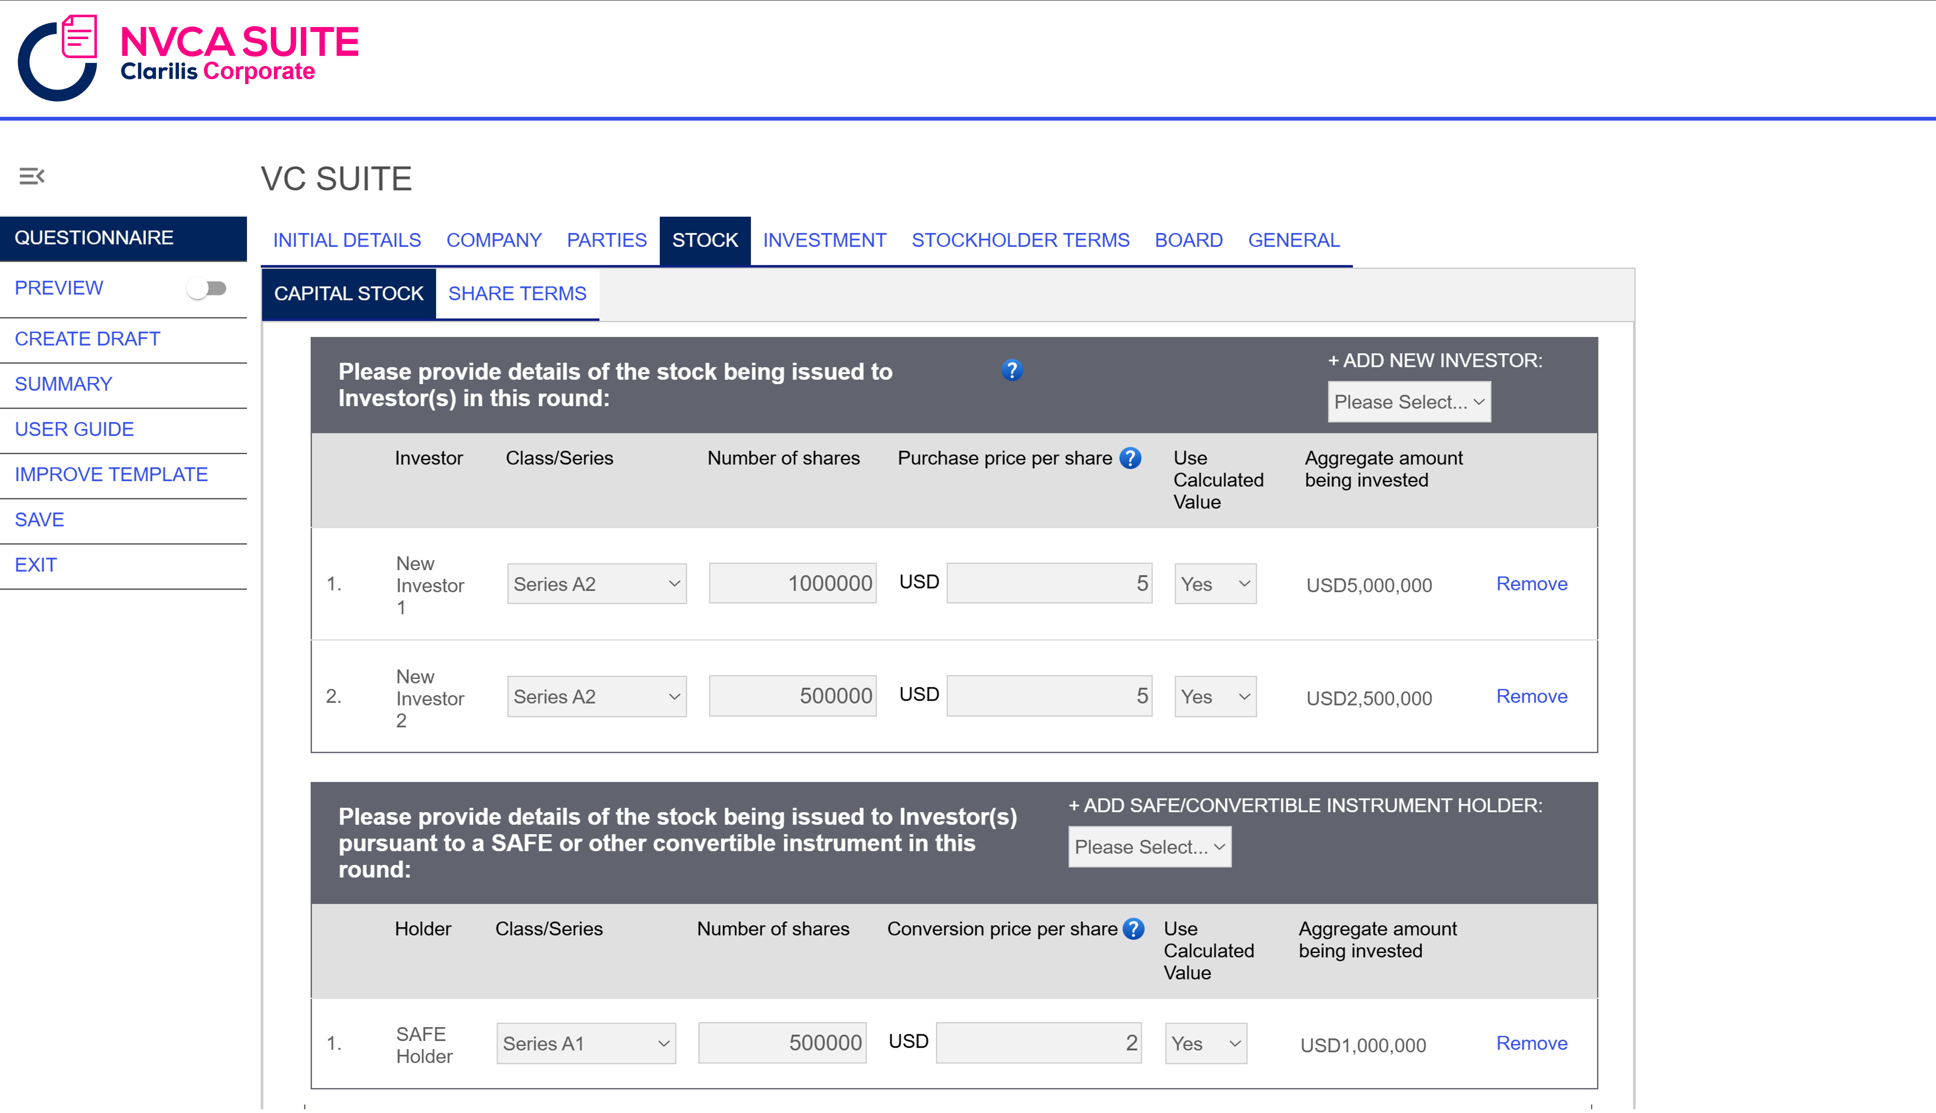Screen dimensions: 1936x1113
Task: Edit number of shares for New Investor 2
Action: 792,695
